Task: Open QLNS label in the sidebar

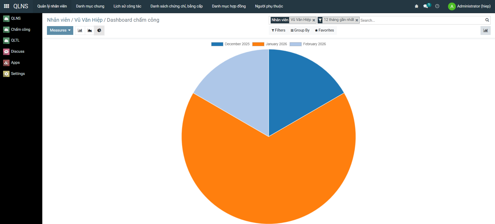Action: tap(16, 19)
